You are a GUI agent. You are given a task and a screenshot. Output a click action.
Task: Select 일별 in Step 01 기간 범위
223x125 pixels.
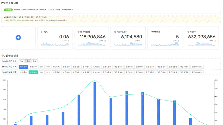pos(22,61)
